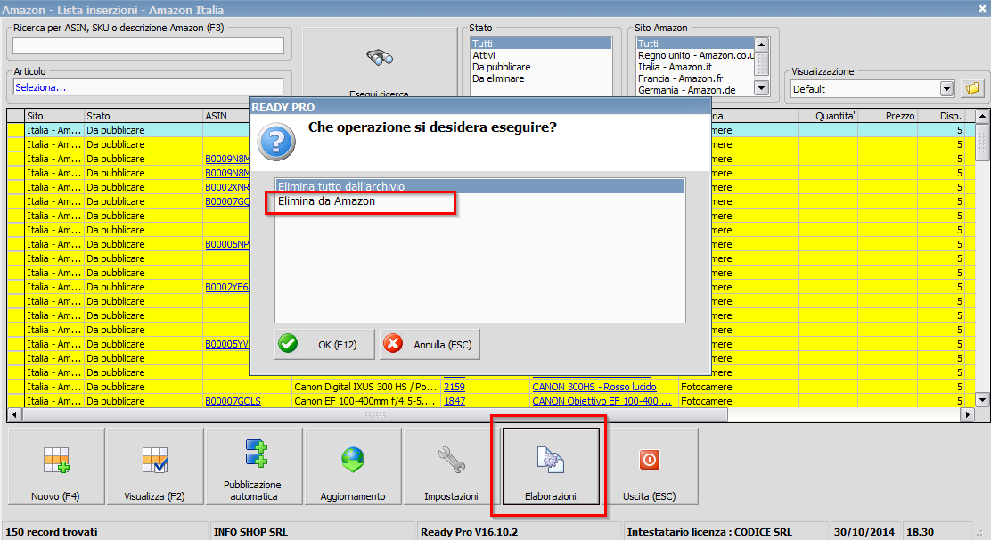Open code link 1847
The height and width of the screenshot is (540, 991).
point(455,401)
